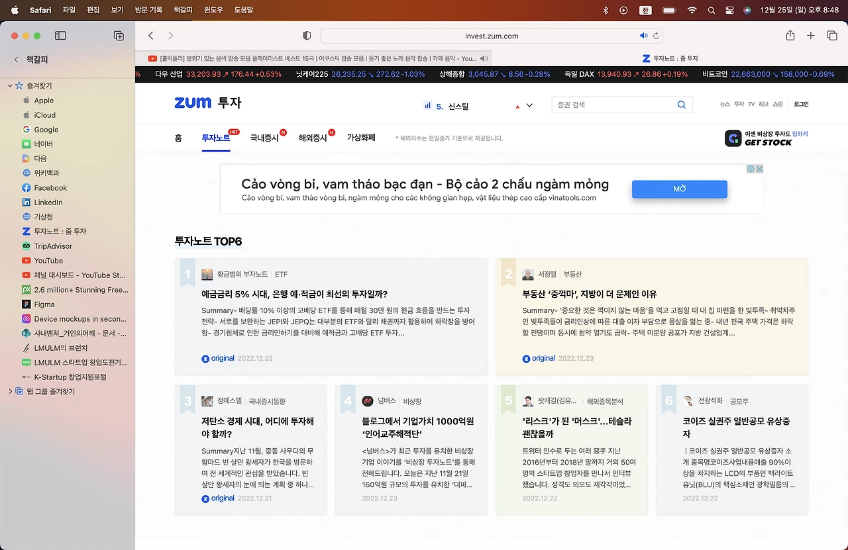Viewport: 848px width, 550px height.
Task: Click the ad info icon on banner
Action: [x=751, y=169]
